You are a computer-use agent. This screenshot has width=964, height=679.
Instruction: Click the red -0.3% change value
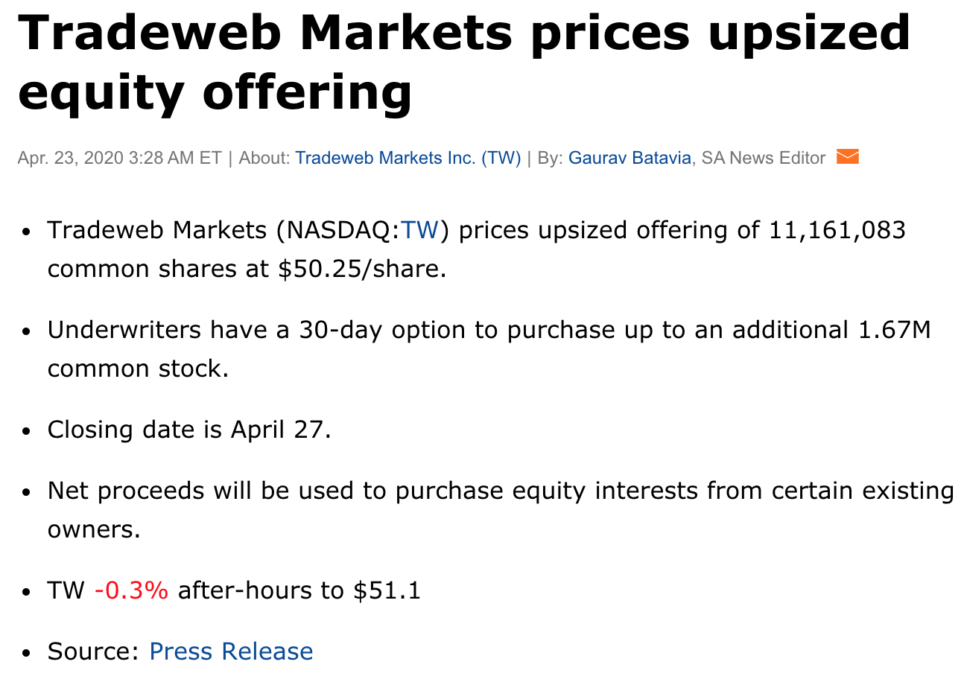pyautogui.click(x=131, y=590)
